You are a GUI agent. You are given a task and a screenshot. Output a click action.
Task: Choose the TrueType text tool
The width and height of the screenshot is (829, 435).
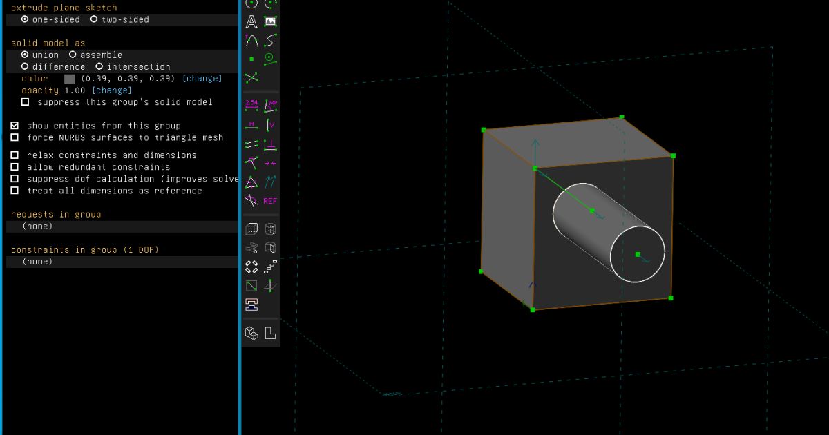coord(251,22)
